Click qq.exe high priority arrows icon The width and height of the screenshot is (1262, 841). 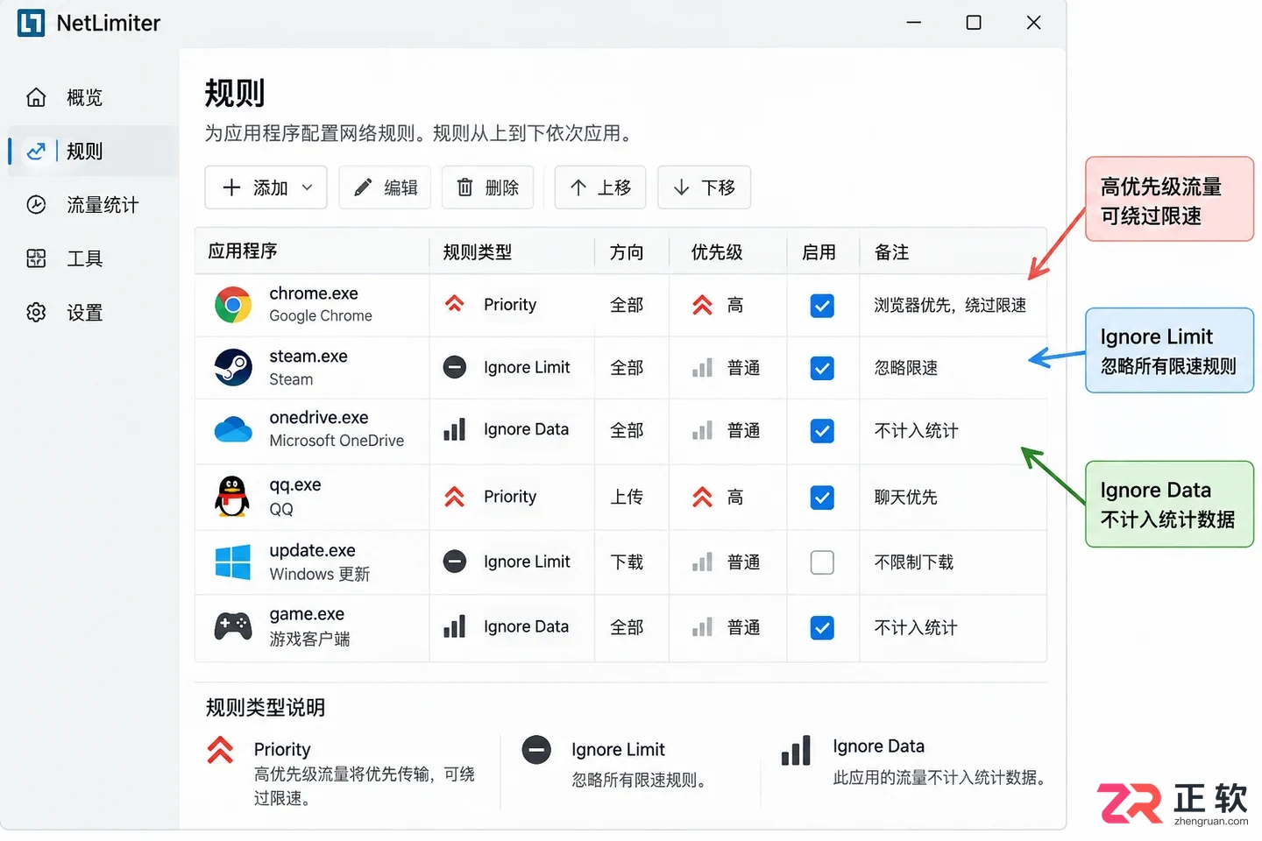click(x=703, y=498)
